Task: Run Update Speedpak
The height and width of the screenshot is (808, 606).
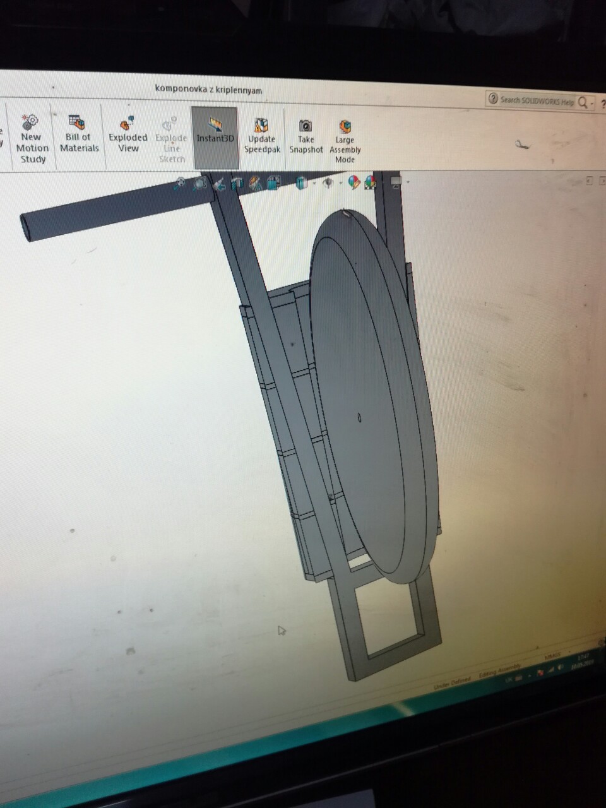Action: [x=261, y=136]
